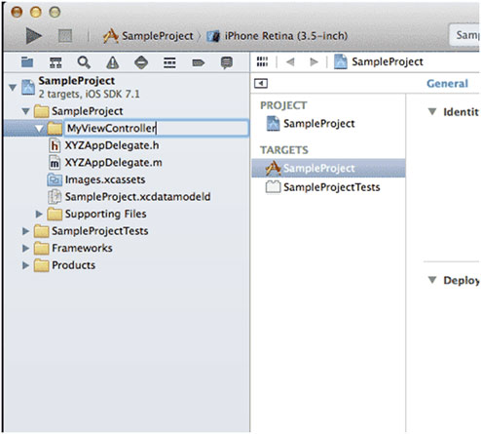Open the Test navigator diamond icon
The width and height of the screenshot is (481, 434).
(141, 62)
